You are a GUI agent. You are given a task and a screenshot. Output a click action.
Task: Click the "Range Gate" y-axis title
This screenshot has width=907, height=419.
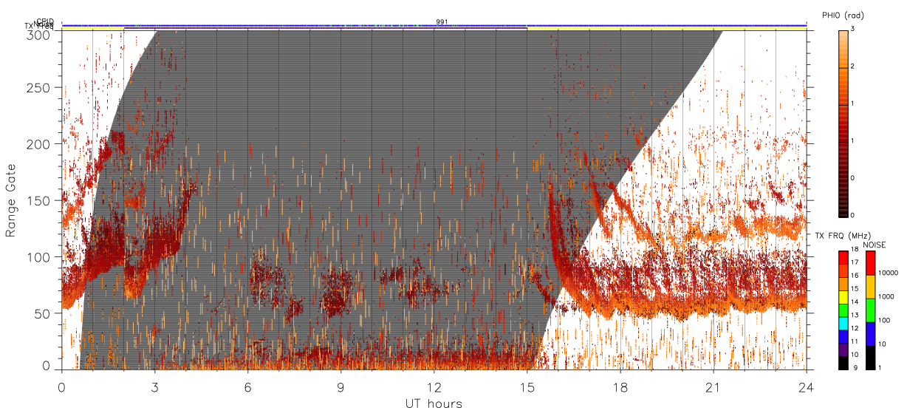pyautogui.click(x=11, y=201)
